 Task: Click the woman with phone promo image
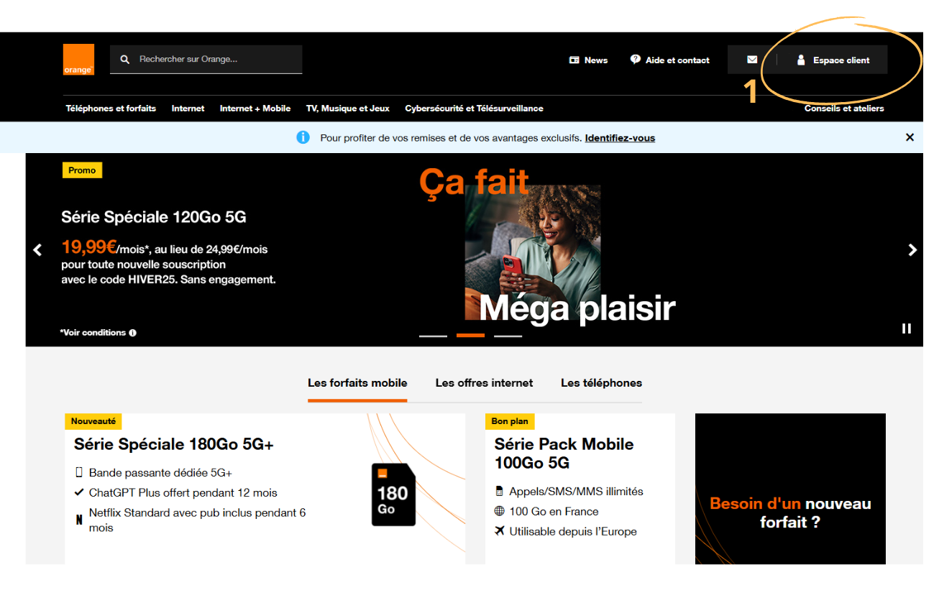click(533, 252)
